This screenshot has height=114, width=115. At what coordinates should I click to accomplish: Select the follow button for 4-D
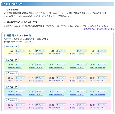[81, 91]
